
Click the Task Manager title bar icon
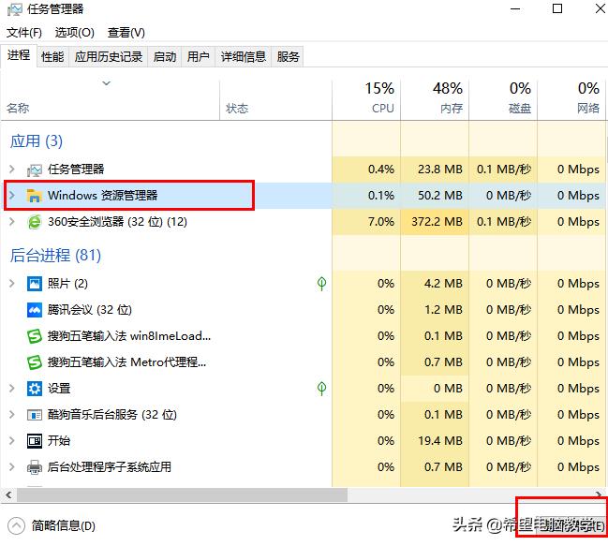point(15,9)
